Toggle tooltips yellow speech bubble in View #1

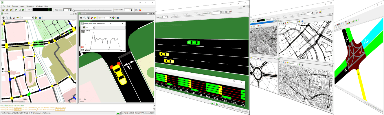pyautogui.click(x=95, y=18)
